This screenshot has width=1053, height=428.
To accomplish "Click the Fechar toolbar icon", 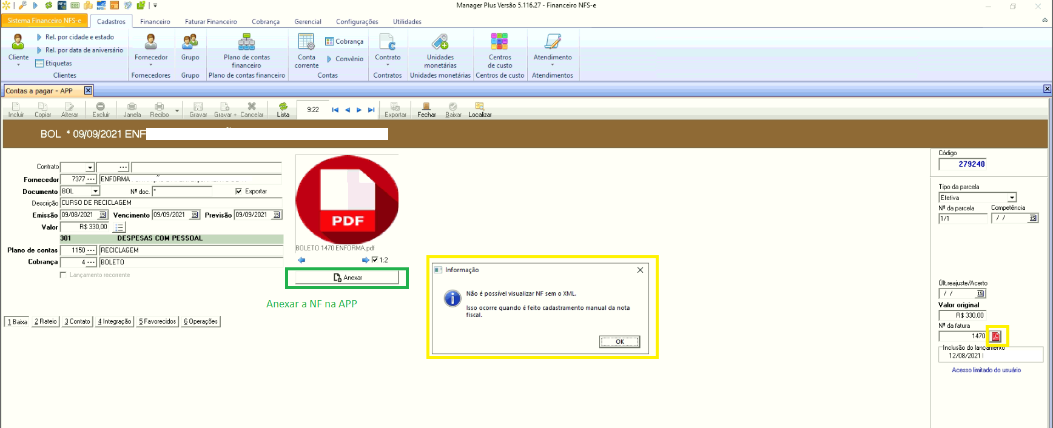I will 426,109.
